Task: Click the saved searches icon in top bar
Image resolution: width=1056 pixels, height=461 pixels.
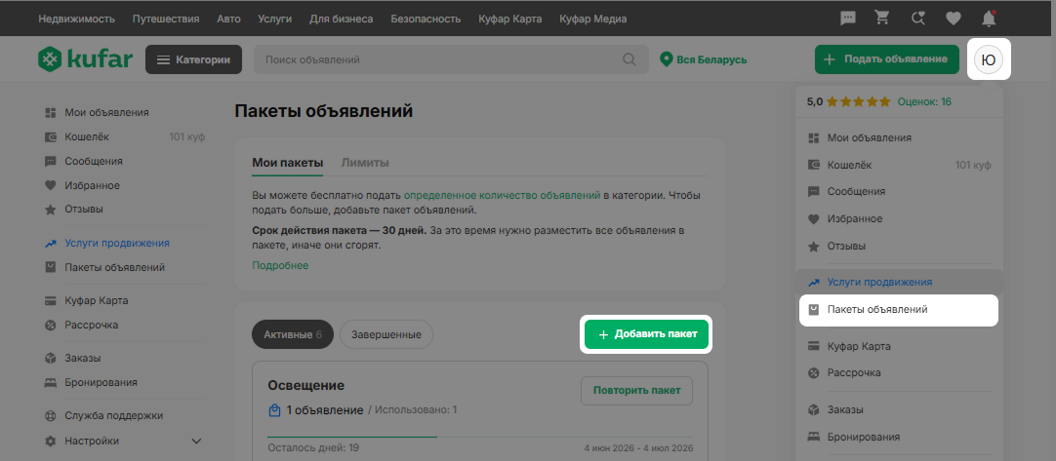Action: point(917,19)
